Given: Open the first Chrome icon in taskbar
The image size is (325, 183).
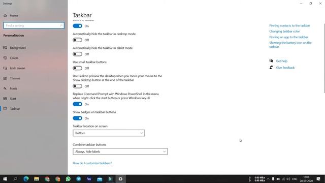Looking at the screenshot, I should [47, 179].
